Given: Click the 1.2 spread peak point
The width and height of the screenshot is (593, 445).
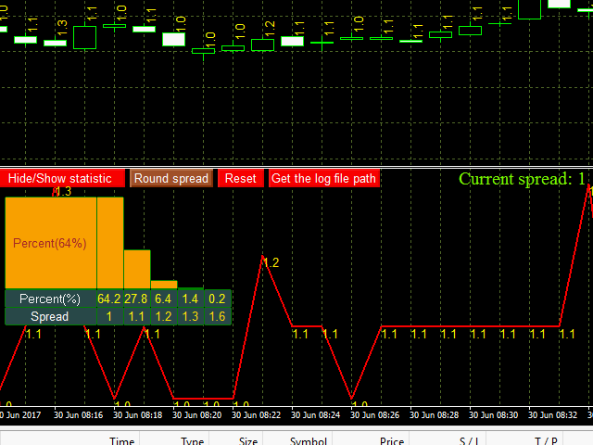Looking at the screenshot, I should tap(262, 257).
